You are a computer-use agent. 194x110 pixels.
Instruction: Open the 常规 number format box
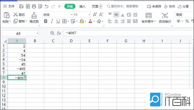pyautogui.click(x=184, y=15)
